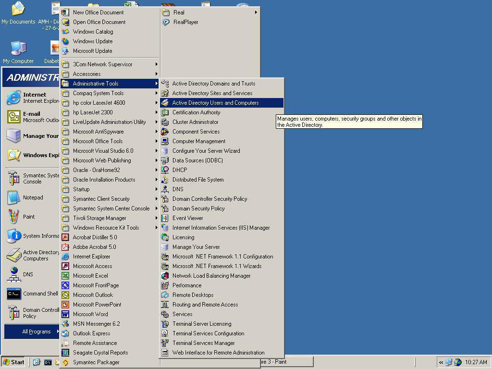Viewport: 492px width, 369px height.
Task: Open Terminal Services Manager
Action: (x=221, y=343)
